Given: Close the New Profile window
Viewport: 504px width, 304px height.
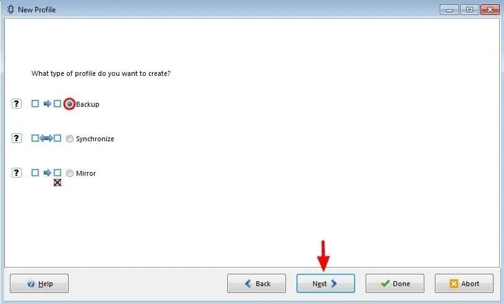Looking at the screenshot, I should (490, 10).
